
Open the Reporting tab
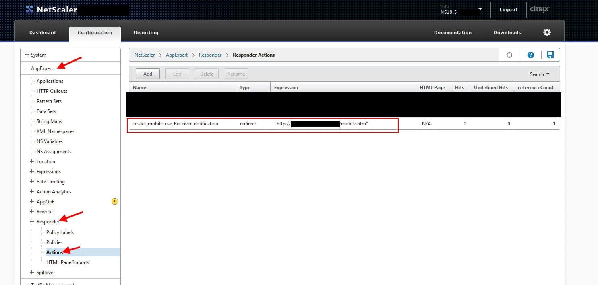(x=146, y=33)
